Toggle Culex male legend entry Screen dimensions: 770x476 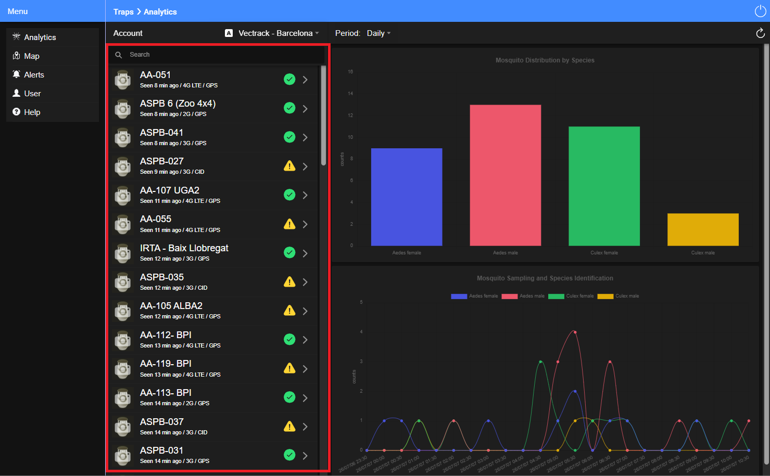tap(618, 296)
